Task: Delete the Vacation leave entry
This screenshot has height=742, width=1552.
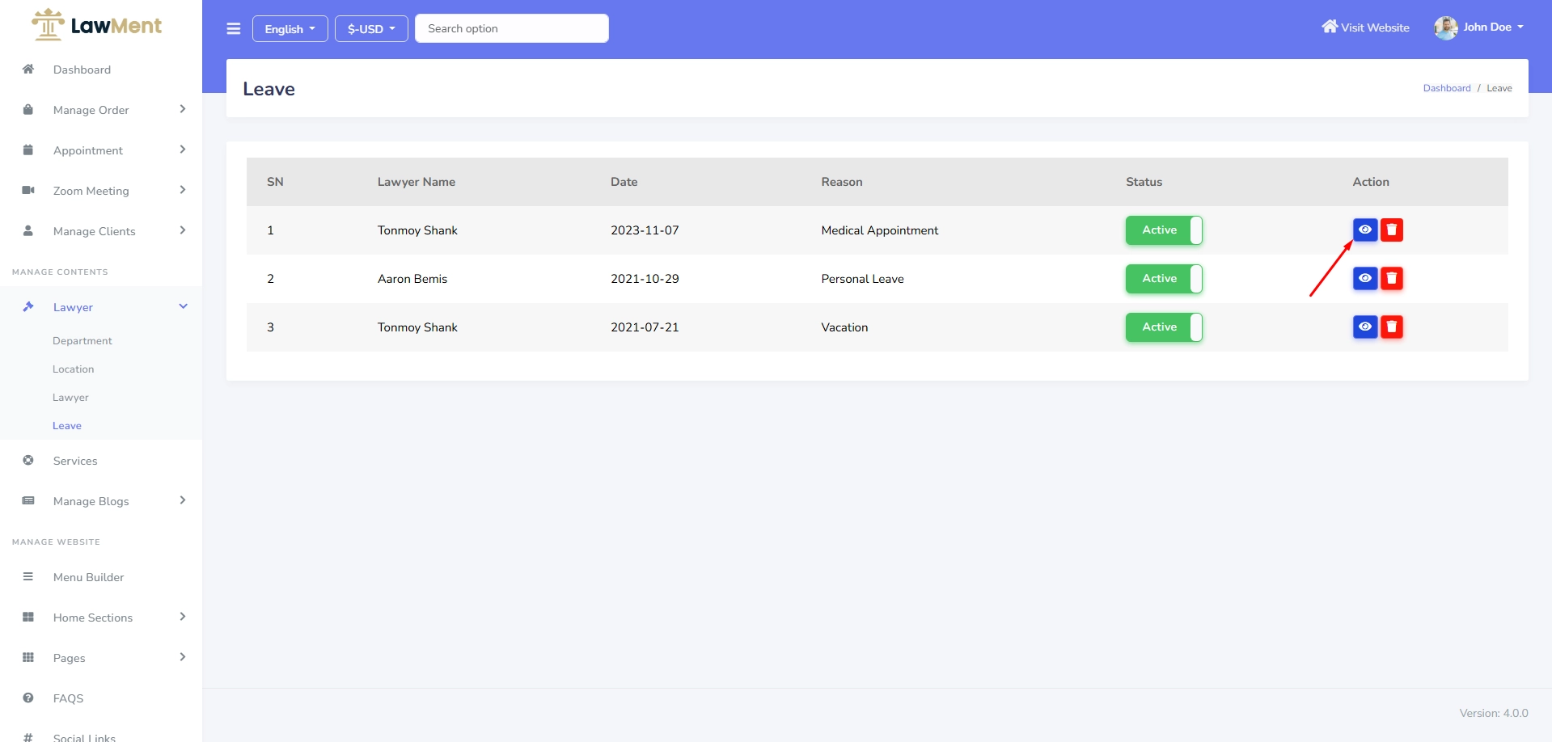Action: point(1392,327)
